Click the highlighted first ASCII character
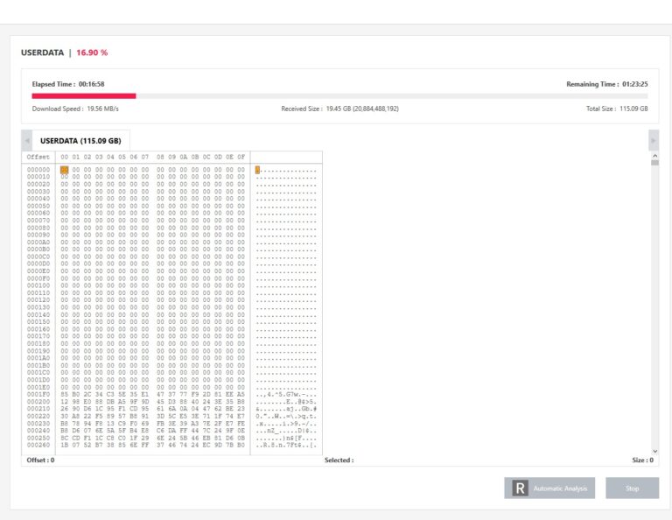The image size is (672, 520). click(x=257, y=170)
